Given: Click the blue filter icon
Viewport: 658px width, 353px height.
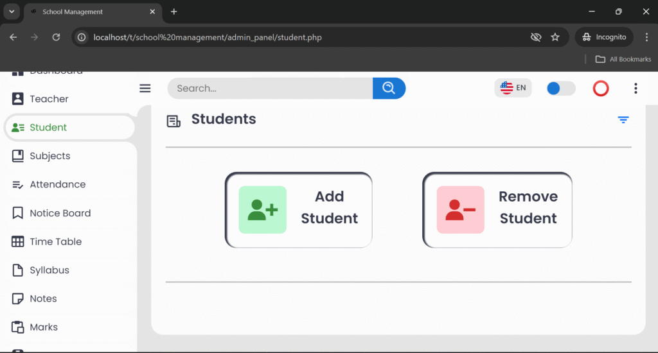Looking at the screenshot, I should [x=623, y=120].
